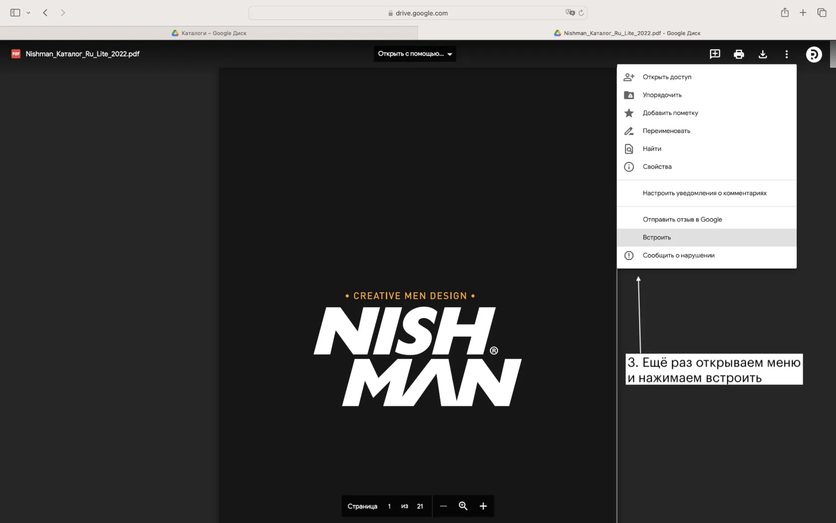Image resolution: width=836 pixels, height=523 pixels.
Task: Open the Открыть с помощью dropdown
Action: click(x=415, y=54)
